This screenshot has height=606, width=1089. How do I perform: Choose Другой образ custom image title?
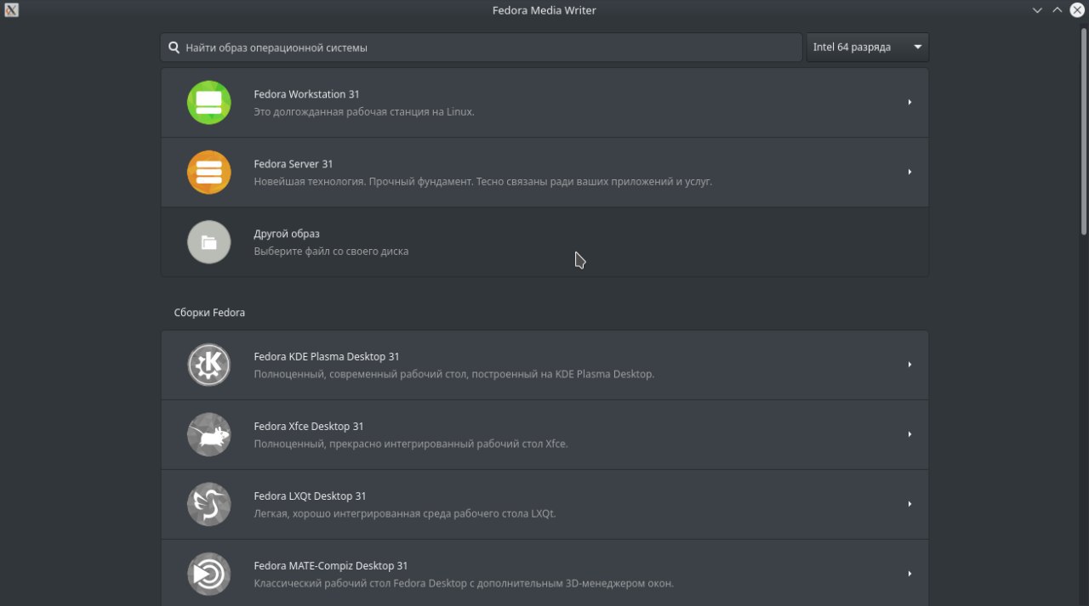287,234
